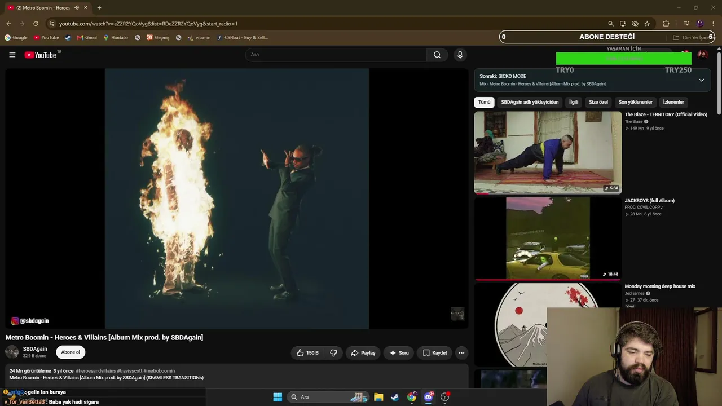The width and height of the screenshot is (722, 406).
Task: Open the JACKBOYS full album thumbnail
Action: point(548,238)
